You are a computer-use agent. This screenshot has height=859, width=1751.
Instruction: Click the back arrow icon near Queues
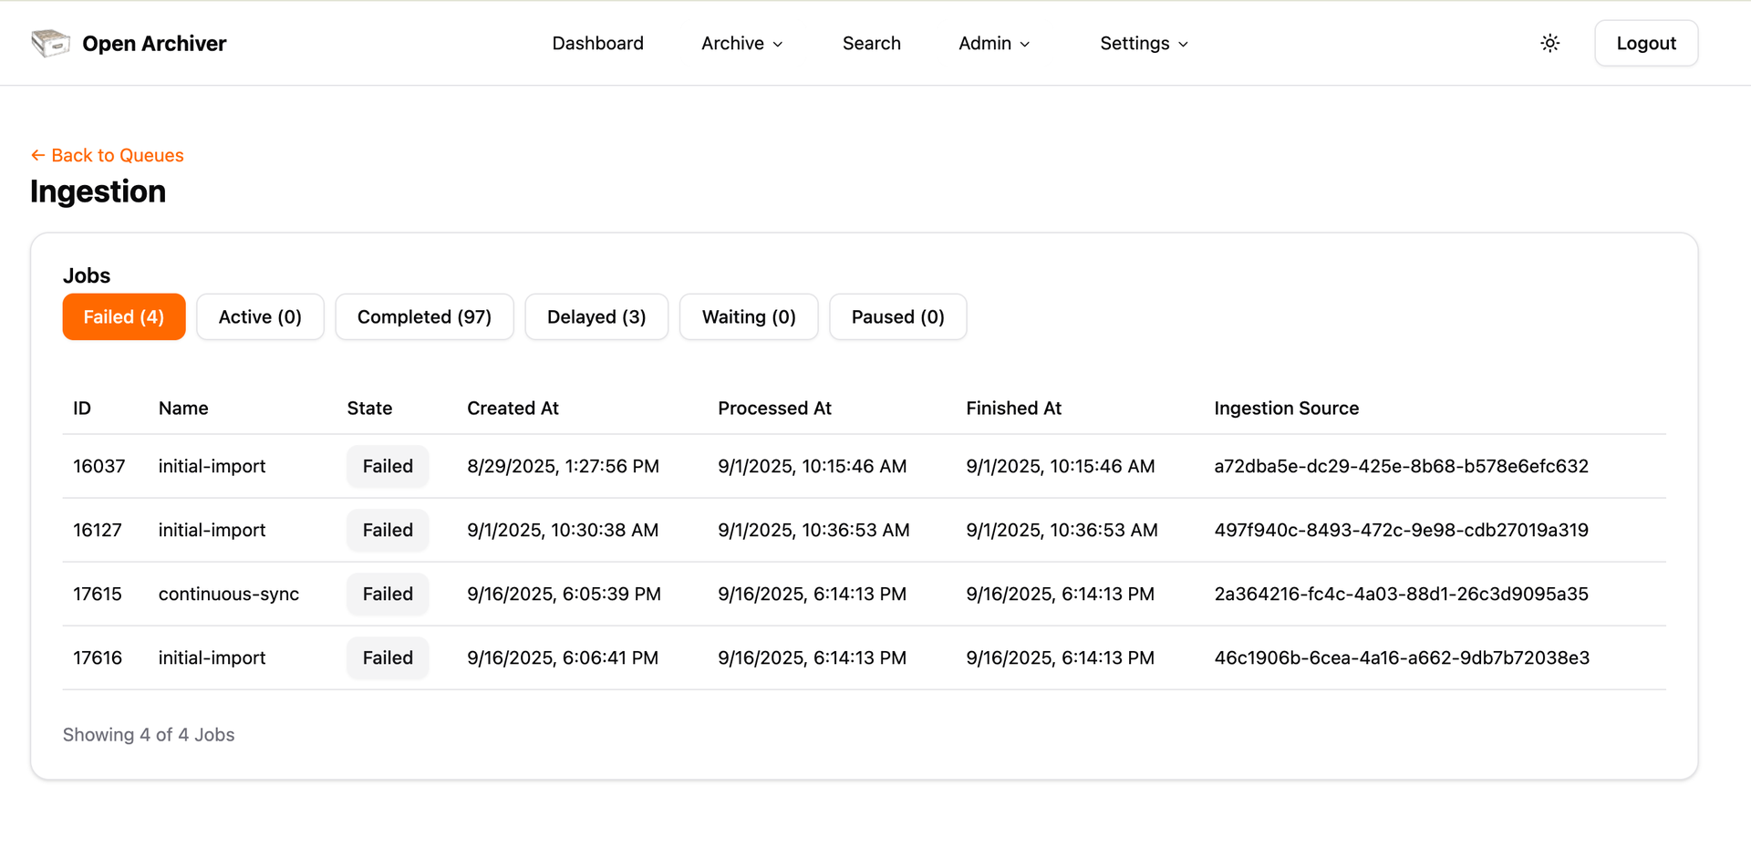tap(37, 155)
